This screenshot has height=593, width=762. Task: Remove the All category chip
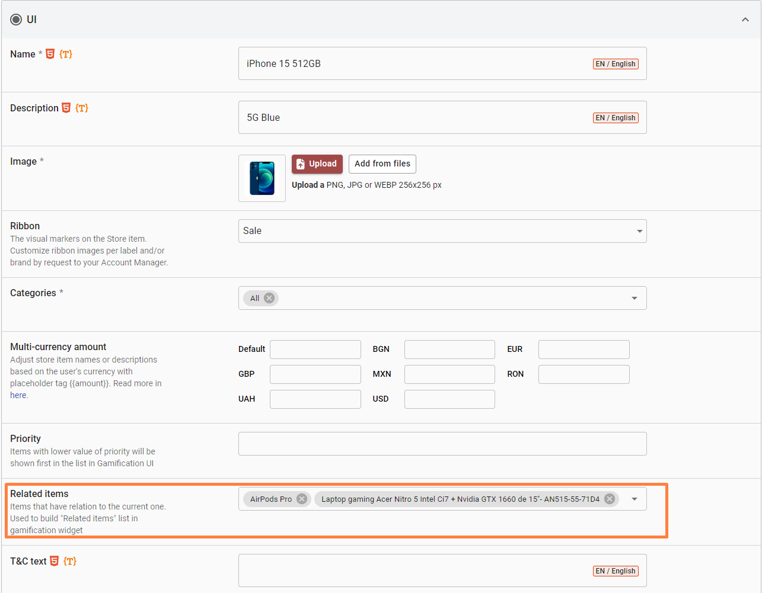[269, 298]
